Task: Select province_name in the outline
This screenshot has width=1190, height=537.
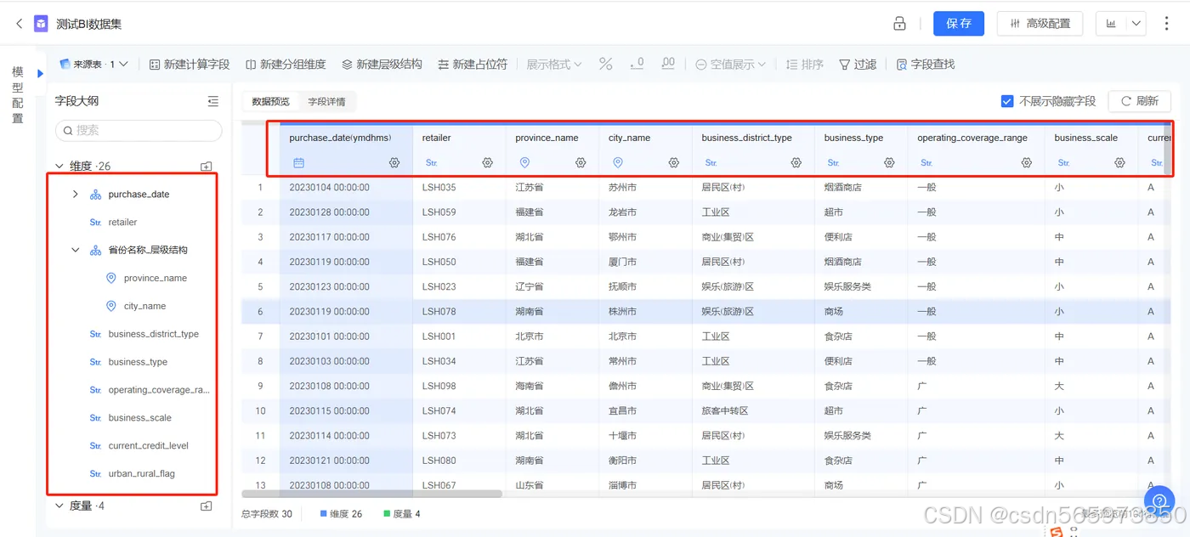Action: point(155,279)
